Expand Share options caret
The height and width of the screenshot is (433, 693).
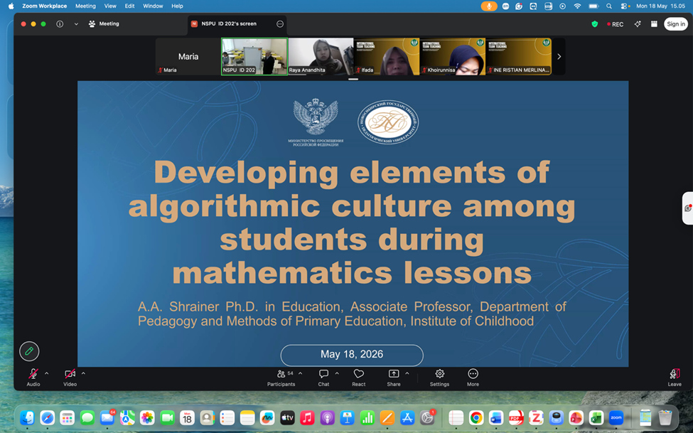(407, 374)
